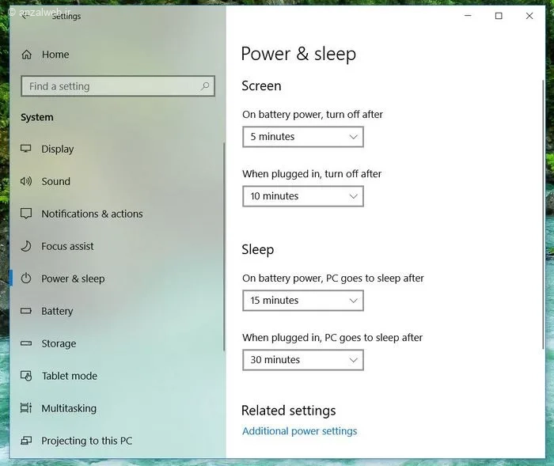Image resolution: width=554 pixels, height=466 pixels.
Task: Click the Storage drive icon
Action: [26, 343]
